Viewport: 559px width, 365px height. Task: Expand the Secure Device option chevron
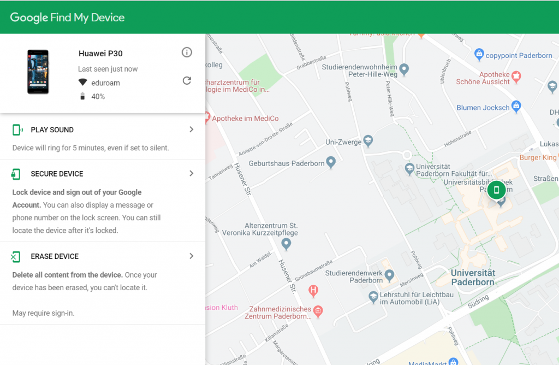click(192, 173)
